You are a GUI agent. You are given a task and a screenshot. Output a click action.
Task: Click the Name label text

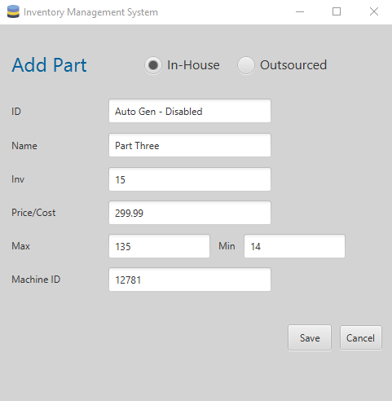[x=24, y=146]
